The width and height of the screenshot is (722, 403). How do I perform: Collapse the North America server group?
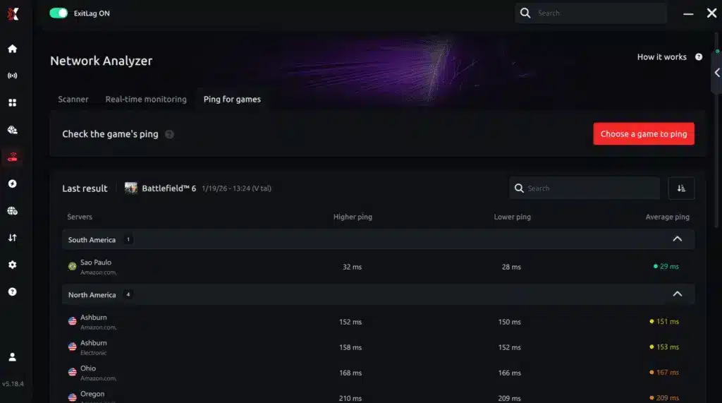coord(677,294)
